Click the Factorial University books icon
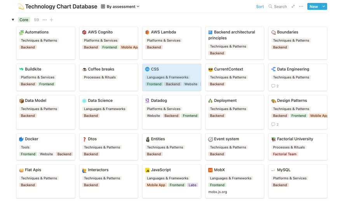The height and width of the screenshot is (201, 338). tap(274, 139)
